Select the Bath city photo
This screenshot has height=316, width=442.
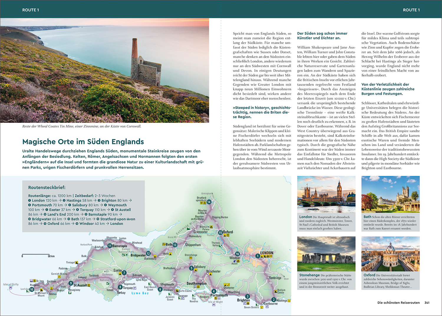(390, 194)
